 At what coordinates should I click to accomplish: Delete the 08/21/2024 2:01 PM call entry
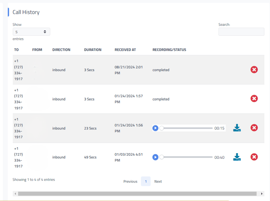254,70
